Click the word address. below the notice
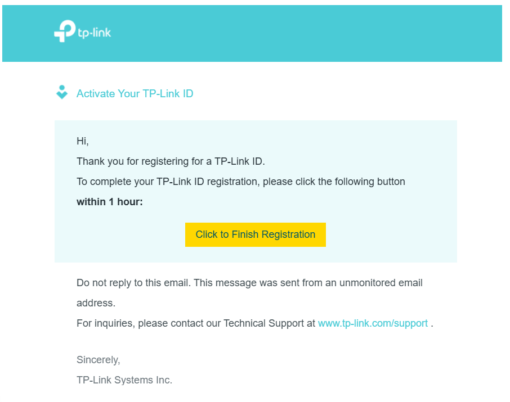510x402 pixels. 96,303
